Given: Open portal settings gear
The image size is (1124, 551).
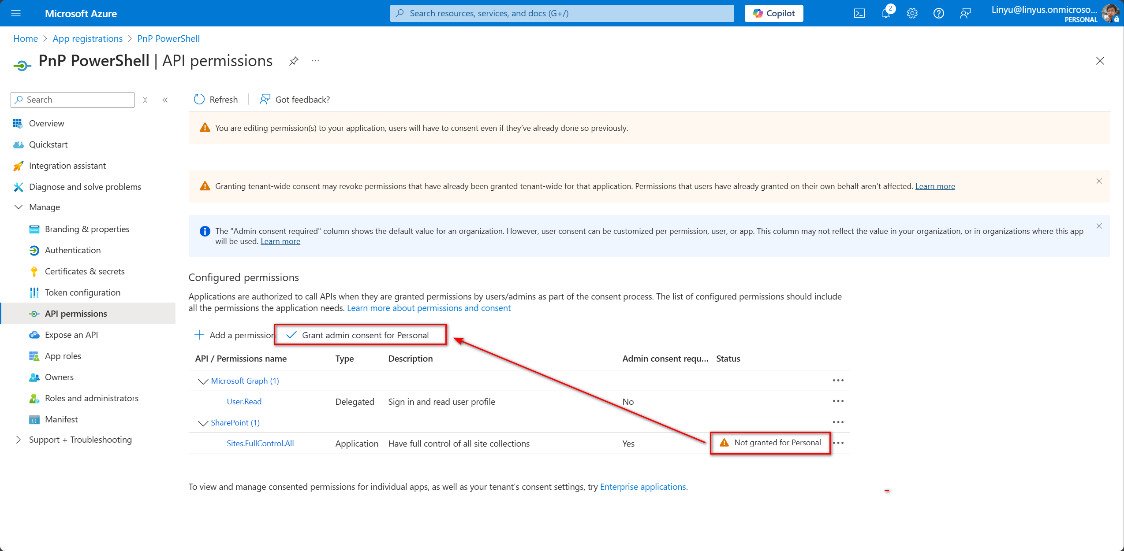Looking at the screenshot, I should pos(912,13).
